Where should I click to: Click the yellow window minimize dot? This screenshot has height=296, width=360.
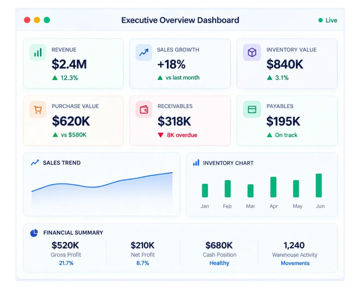(x=37, y=20)
